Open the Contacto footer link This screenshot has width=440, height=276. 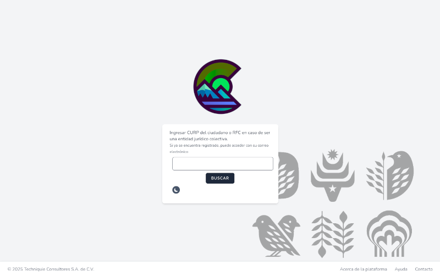(424, 269)
